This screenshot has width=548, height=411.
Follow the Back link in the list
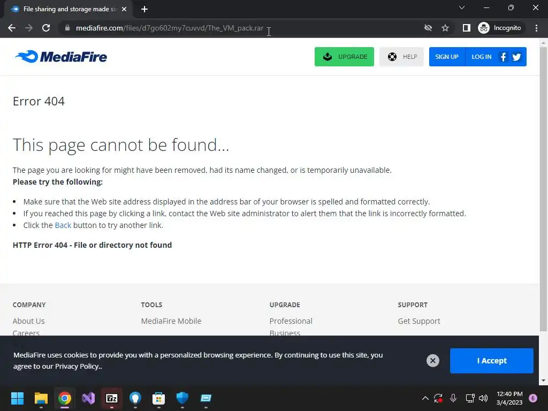pos(63,225)
